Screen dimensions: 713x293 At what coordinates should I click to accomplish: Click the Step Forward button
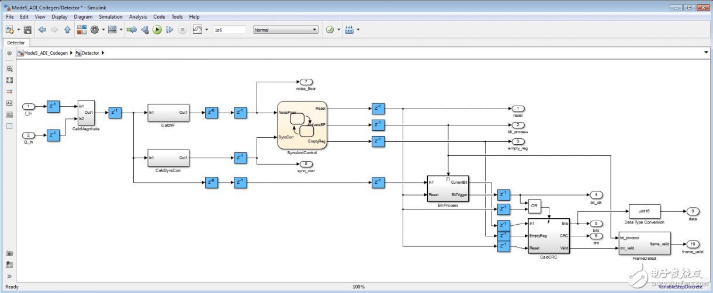tap(170, 30)
